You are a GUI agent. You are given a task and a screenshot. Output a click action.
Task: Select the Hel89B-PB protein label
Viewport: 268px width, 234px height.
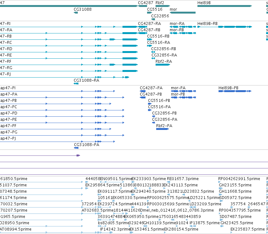228,88
